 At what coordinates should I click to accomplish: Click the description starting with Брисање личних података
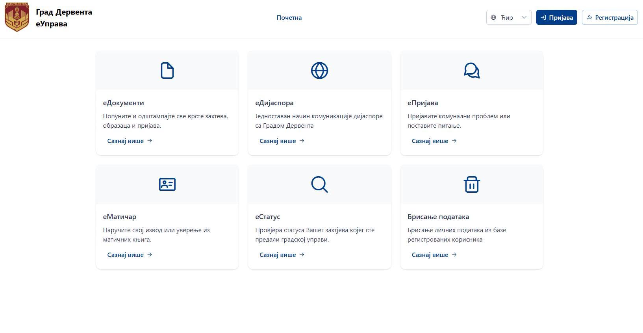(x=457, y=235)
